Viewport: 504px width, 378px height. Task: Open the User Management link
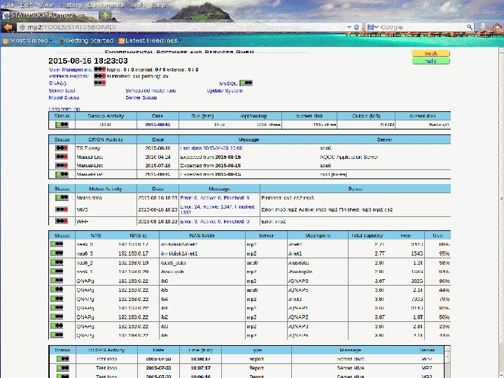pyautogui.click(x=71, y=69)
